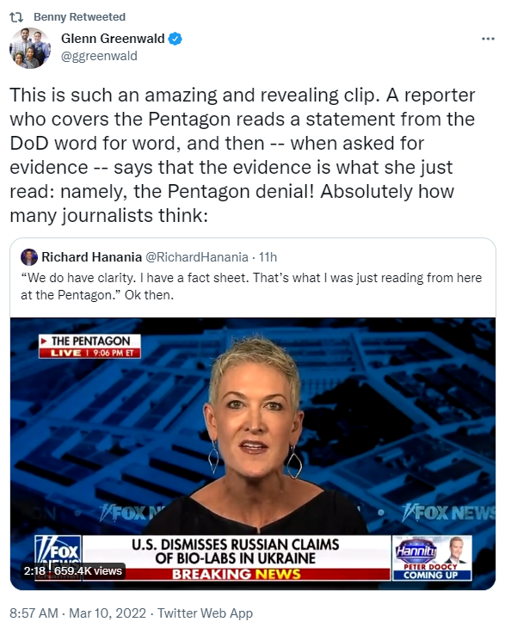Click the 2:18 video duration label
The width and height of the screenshot is (505, 622).
34,571
